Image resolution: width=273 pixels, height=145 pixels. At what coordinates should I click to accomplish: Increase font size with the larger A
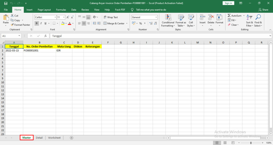pyautogui.click(x=68, y=17)
